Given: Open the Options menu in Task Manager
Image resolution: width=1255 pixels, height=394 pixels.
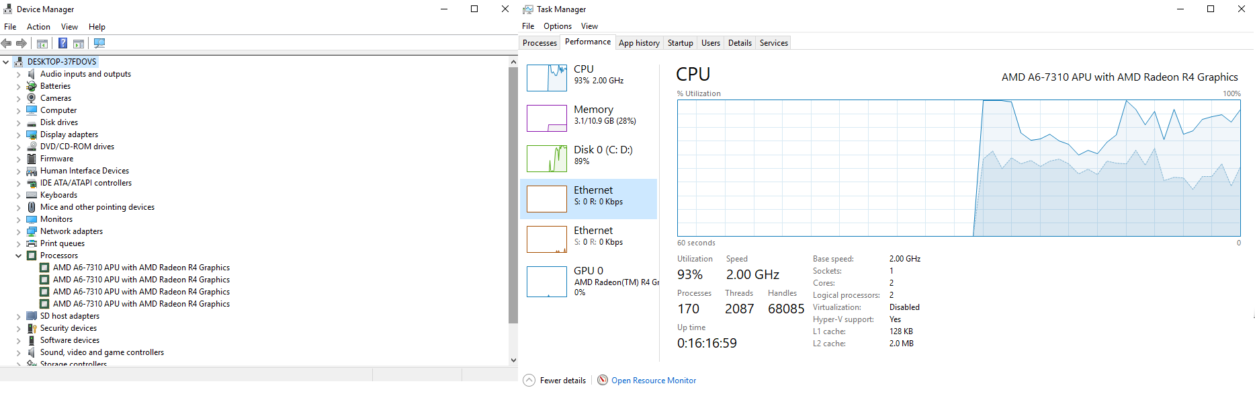Looking at the screenshot, I should (x=558, y=26).
